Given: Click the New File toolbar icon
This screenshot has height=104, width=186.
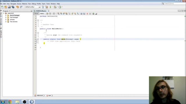Looking at the screenshot, I should point(2,7).
